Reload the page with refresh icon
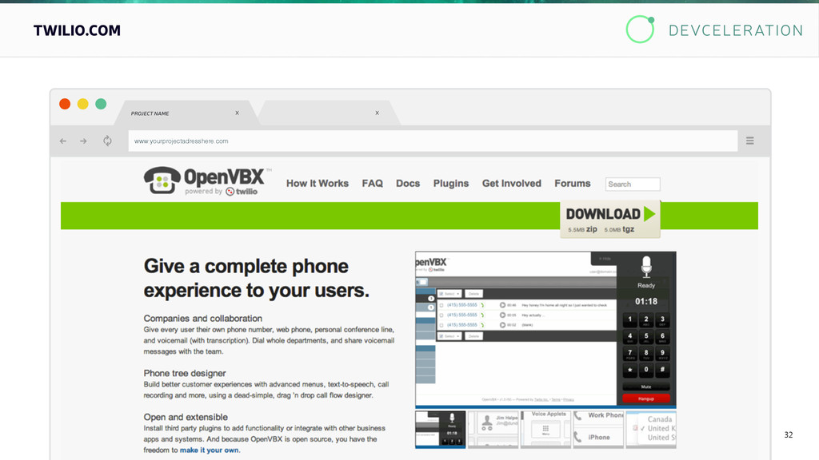The width and height of the screenshot is (819, 460). [107, 141]
